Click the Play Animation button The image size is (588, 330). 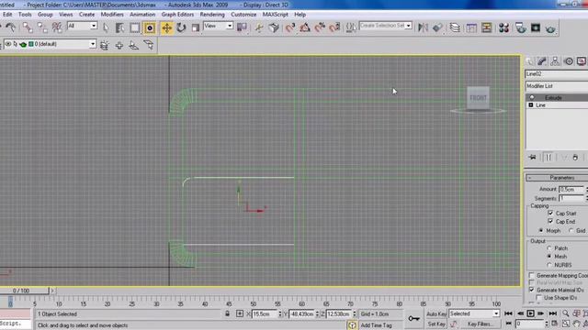530,313
